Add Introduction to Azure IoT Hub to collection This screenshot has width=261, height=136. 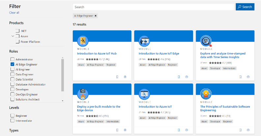click(125, 77)
